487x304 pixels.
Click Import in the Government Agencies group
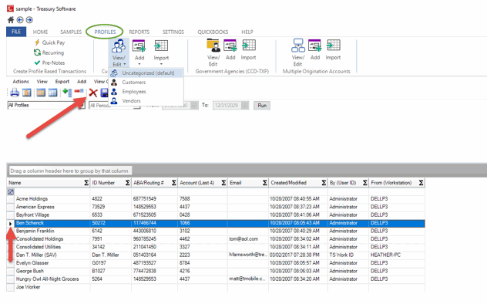248,49
